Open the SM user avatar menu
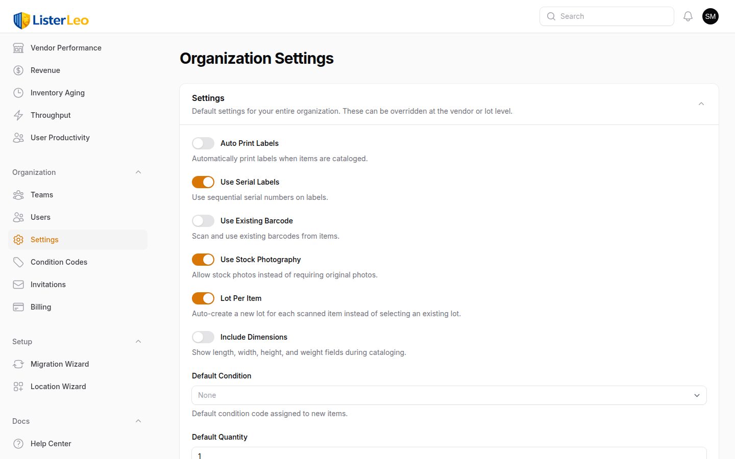The width and height of the screenshot is (735, 459). point(710,16)
